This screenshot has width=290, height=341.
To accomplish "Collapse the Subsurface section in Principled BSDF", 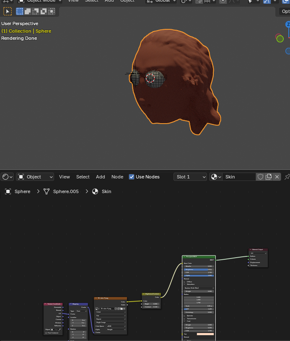I will pos(184,284).
